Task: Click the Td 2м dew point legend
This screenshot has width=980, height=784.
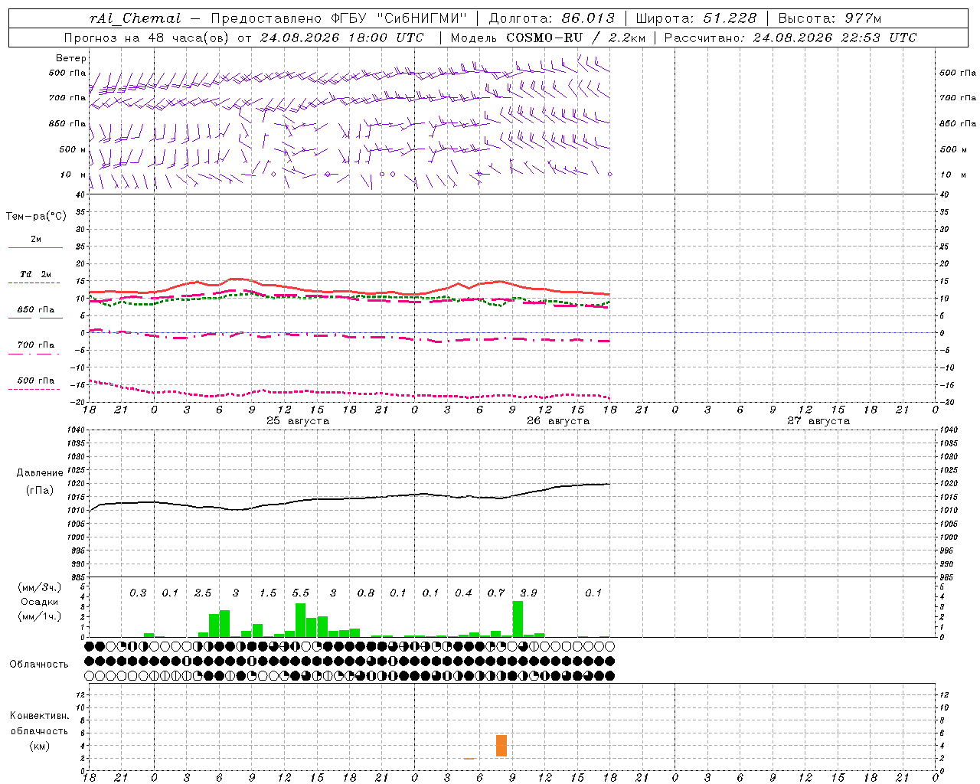Action: (x=35, y=277)
